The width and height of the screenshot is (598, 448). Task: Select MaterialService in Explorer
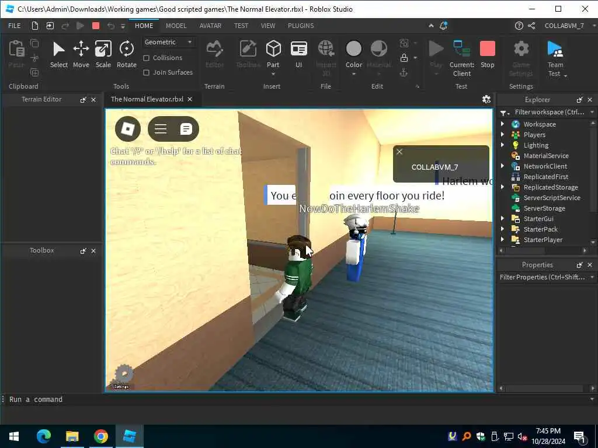[x=546, y=155]
